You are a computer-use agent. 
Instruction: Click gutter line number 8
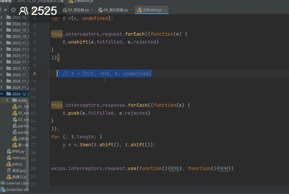pos(34,74)
